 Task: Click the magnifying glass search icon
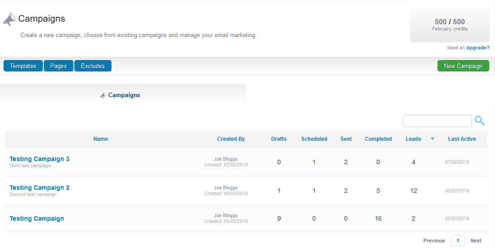480,120
